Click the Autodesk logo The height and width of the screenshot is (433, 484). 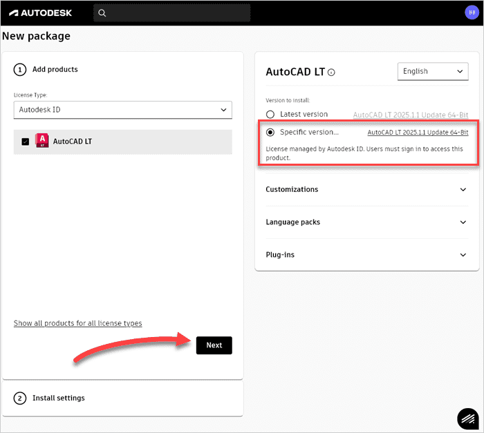(40, 13)
